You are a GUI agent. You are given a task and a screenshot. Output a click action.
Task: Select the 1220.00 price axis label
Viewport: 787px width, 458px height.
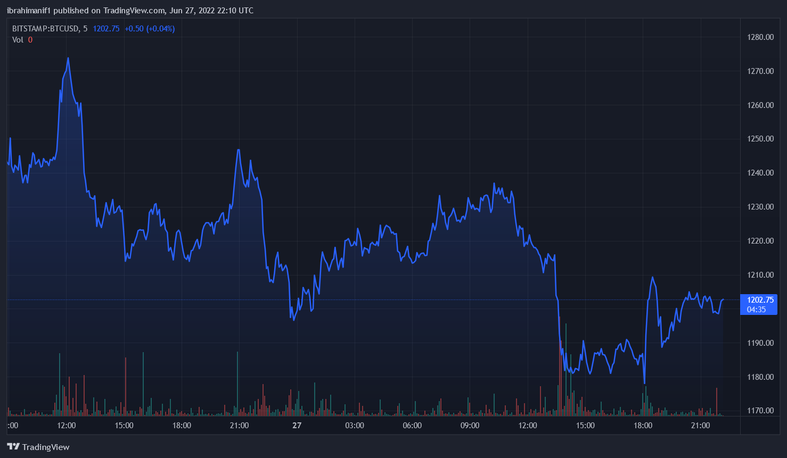tap(760, 241)
